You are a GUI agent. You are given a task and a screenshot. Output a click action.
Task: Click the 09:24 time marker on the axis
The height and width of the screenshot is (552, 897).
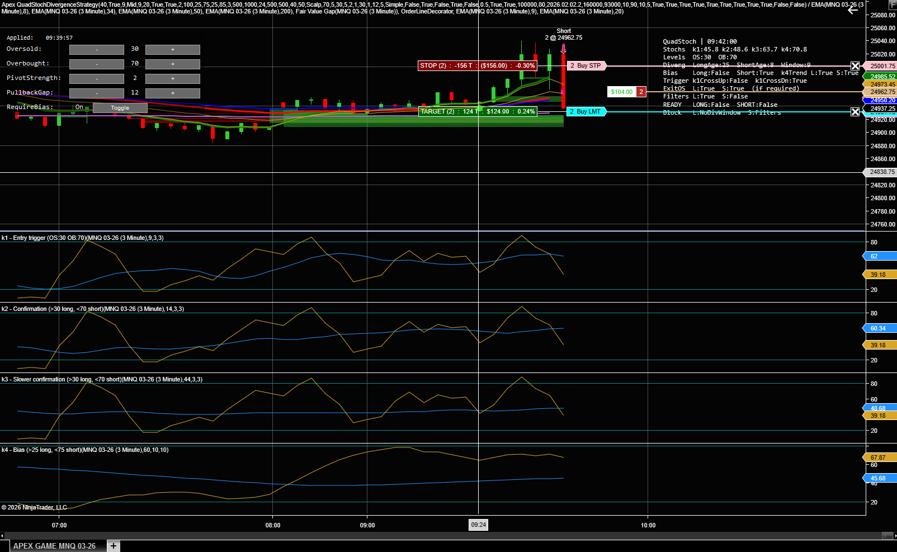click(x=478, y=525)
